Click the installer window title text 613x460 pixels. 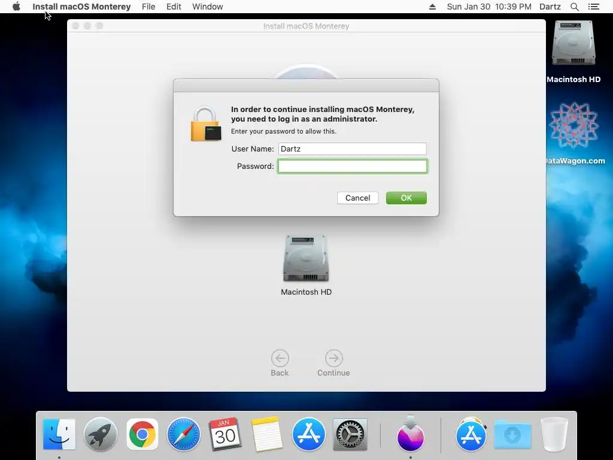click(x=306, y=26)
